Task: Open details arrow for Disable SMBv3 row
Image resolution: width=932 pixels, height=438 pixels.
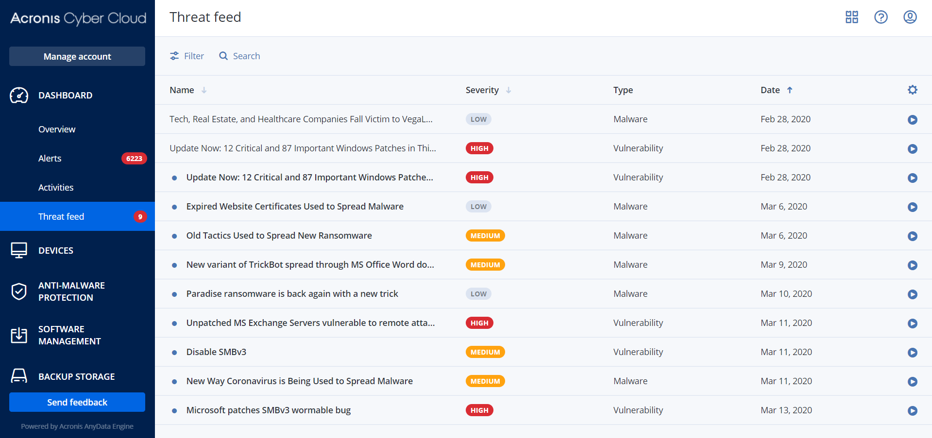Action: 913,352
